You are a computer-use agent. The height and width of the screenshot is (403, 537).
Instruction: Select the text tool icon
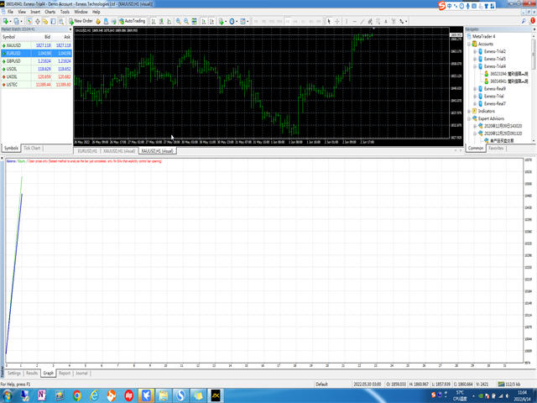(x=386, y=21)
